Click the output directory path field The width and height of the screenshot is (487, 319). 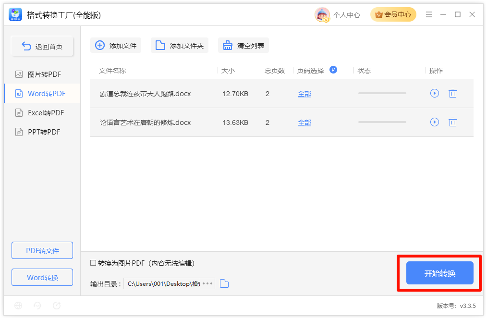[162, 283]
